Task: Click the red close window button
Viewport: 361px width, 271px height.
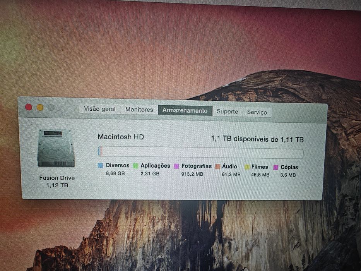Action: [29, 107]
